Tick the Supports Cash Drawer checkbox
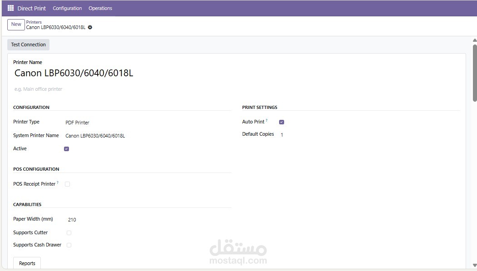Viewport: 477px width, 271px height. [x=69, y=245]
